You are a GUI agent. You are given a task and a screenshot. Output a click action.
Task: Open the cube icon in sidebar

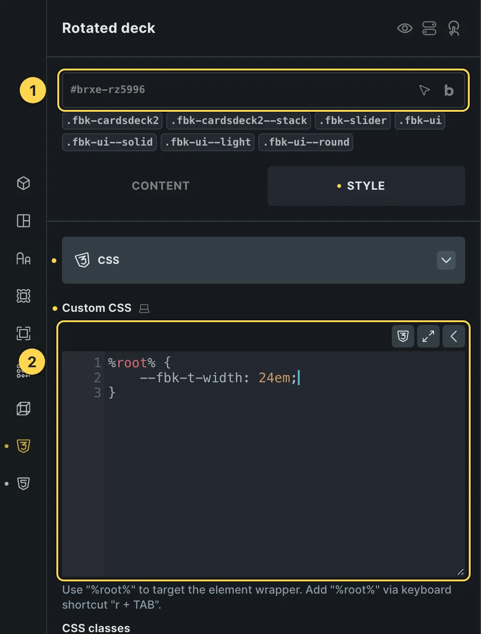[23, 183]
